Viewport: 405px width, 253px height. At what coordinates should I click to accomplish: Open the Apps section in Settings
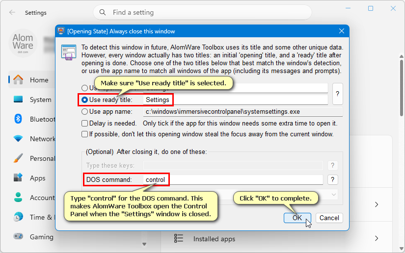(37, 178)
